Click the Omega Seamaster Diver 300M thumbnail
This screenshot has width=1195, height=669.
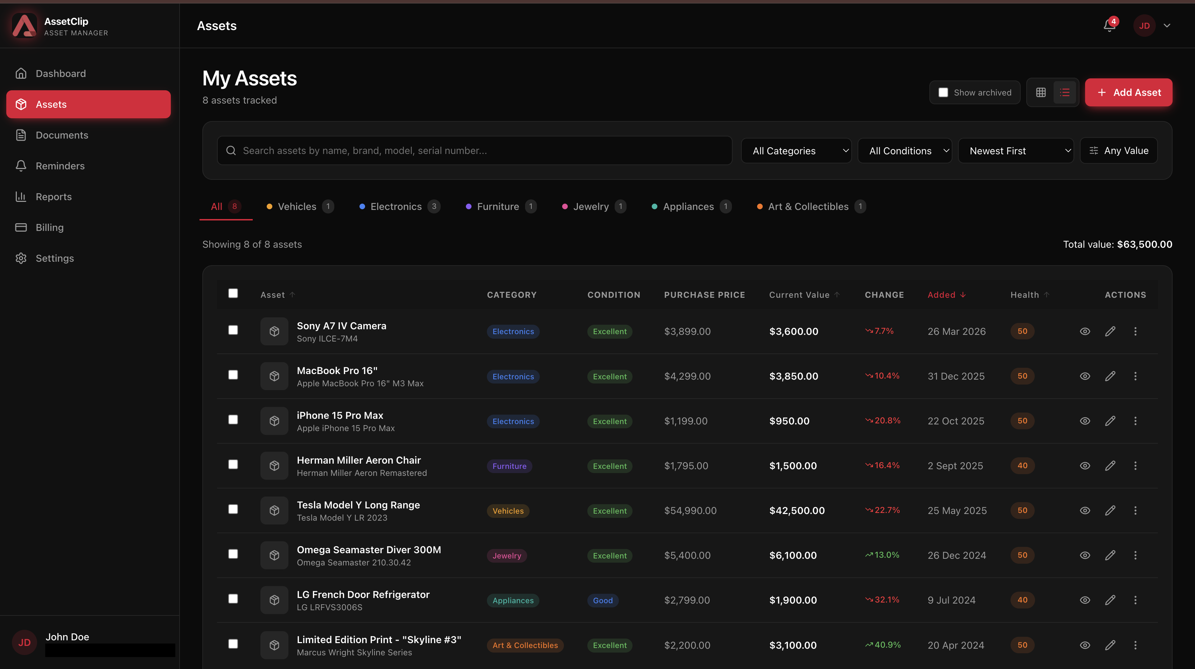274,555
